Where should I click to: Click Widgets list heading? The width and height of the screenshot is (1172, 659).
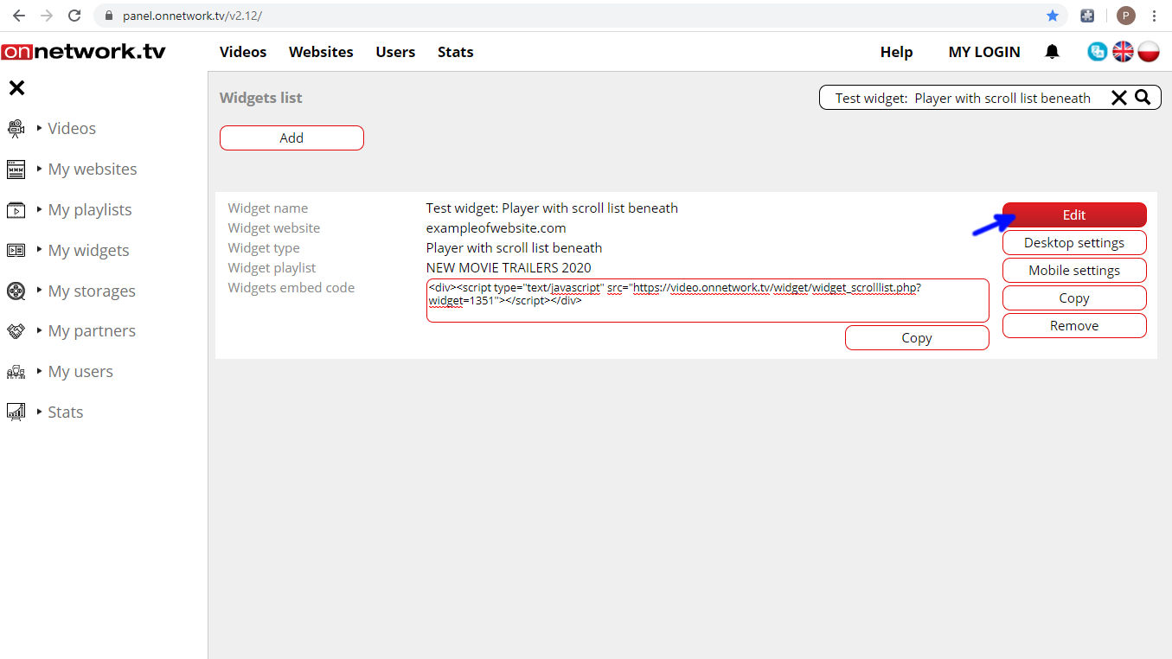[x=261, y=98]
